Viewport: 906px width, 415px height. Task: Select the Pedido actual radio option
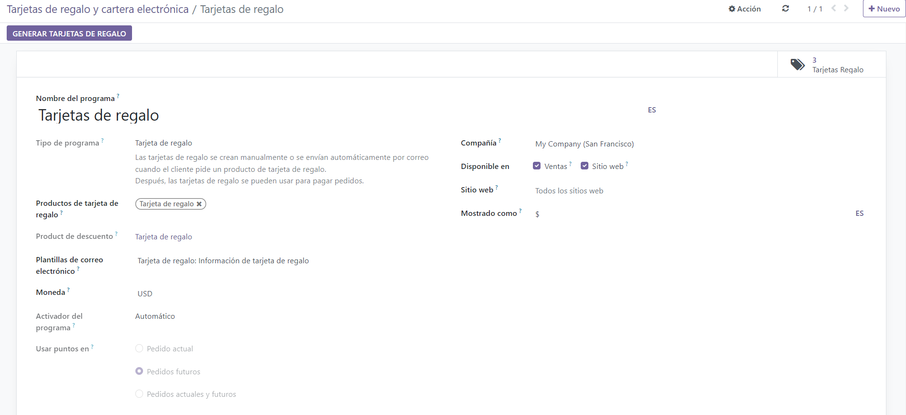[139, 348]
